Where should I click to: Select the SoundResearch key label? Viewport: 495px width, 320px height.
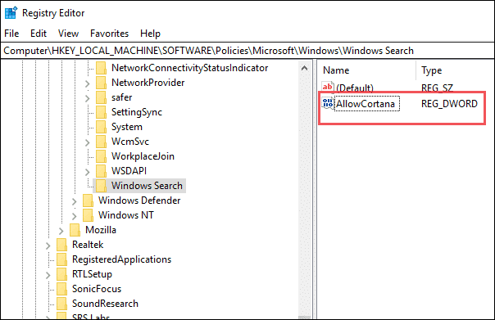pos(105,304)
